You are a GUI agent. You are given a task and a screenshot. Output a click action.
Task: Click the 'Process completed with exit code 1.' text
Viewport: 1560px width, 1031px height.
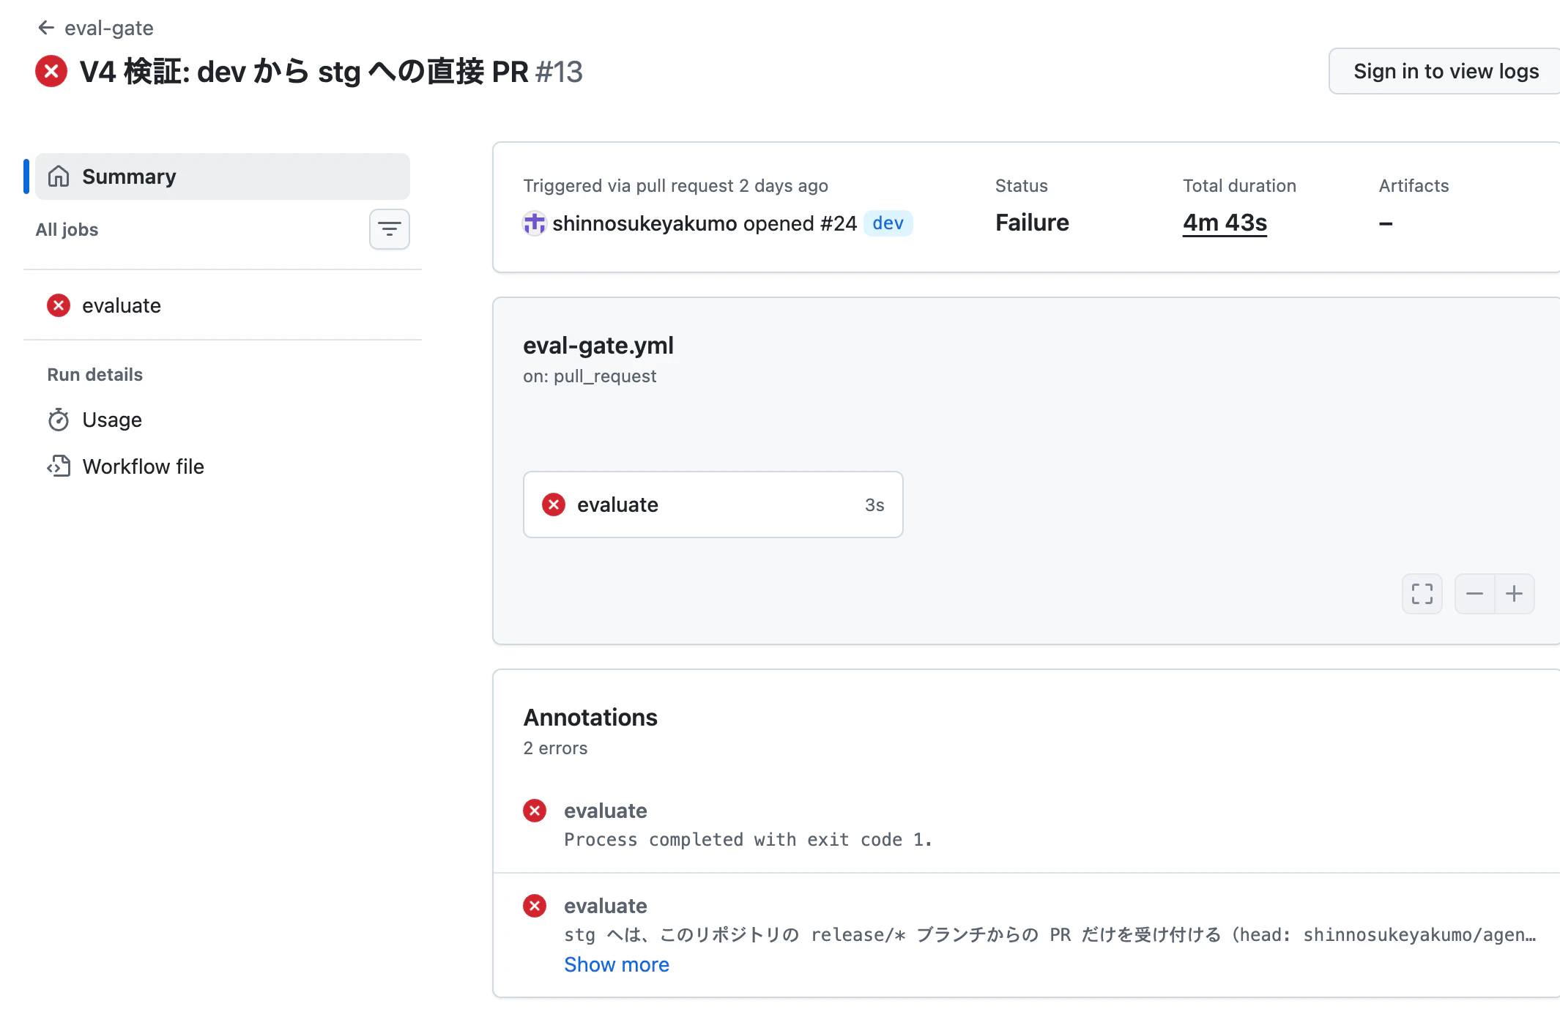tap(749, 840)
